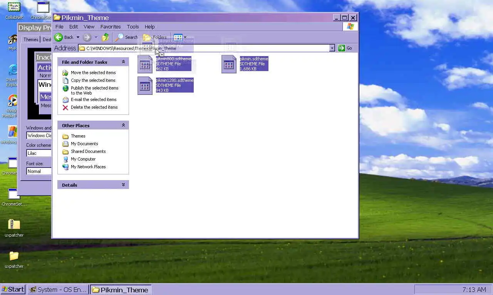Expand the Details panel
This screenshot has height=295, width=493.
[123, 185]
